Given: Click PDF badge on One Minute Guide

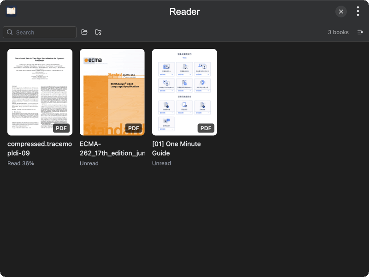Looking at the screenshot, I should pos(206,128).
